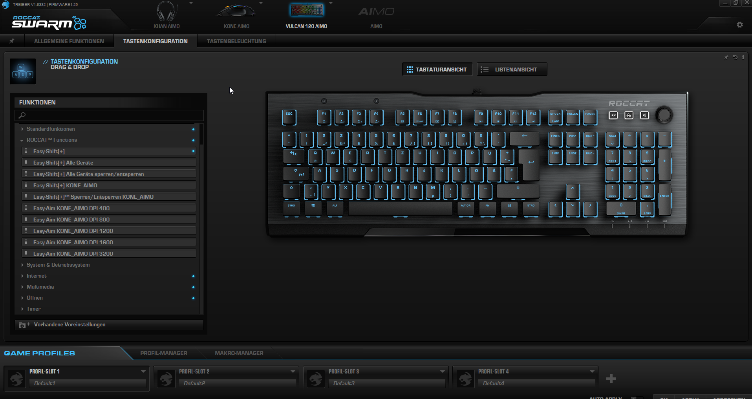Image resolution: width=752 pixels, height=399 pixels.
Task: Expand the Timer category
Action: click(x=22, y=309)
